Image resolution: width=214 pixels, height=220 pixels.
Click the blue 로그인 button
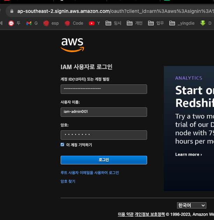click(104, 160)
